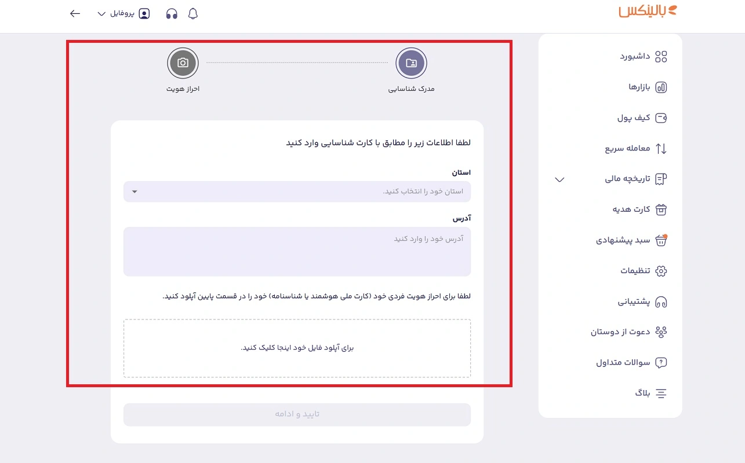Click the معامله سریع swap arrows icon
The width and height of the screenshot is (745, 463).
(661, 149)
